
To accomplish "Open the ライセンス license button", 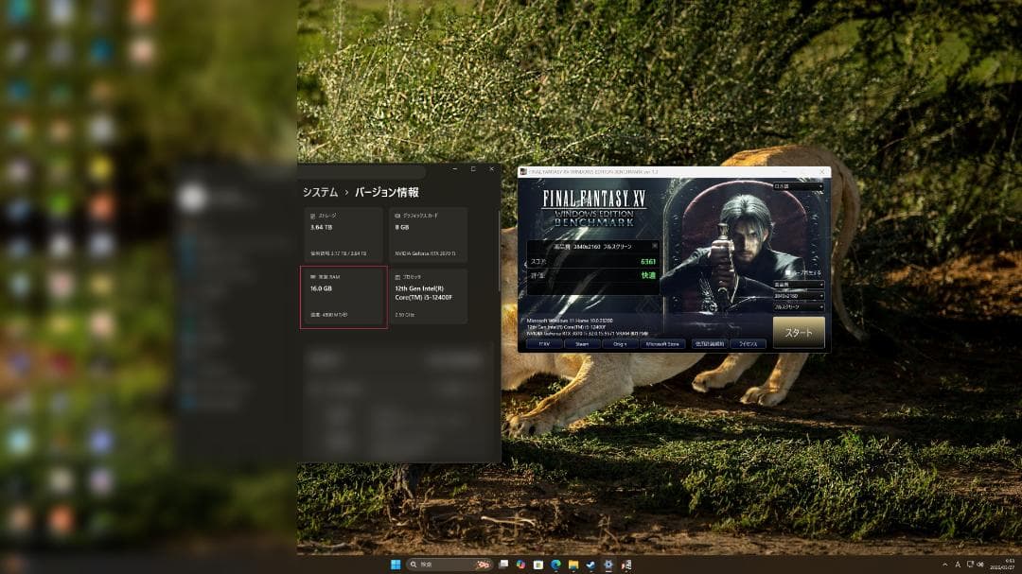I will (x=748, y=344).
